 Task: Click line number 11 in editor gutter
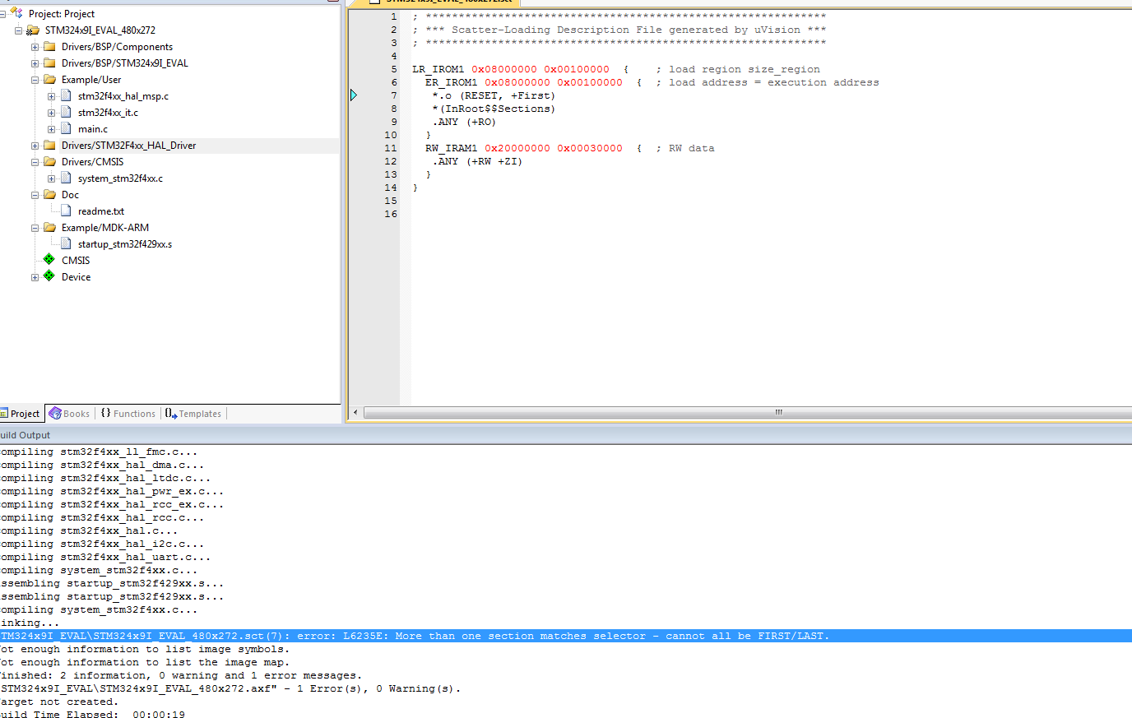pos(390,148)
